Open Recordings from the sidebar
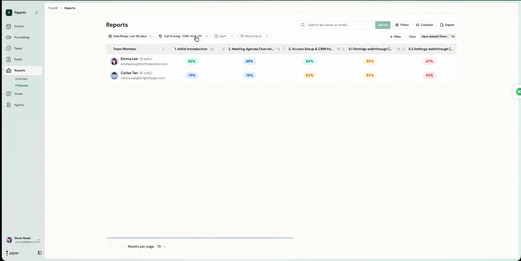 point(23,37)
